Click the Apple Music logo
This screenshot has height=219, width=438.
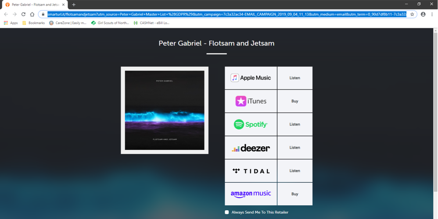pyautogui.click(x=251, y=78)
